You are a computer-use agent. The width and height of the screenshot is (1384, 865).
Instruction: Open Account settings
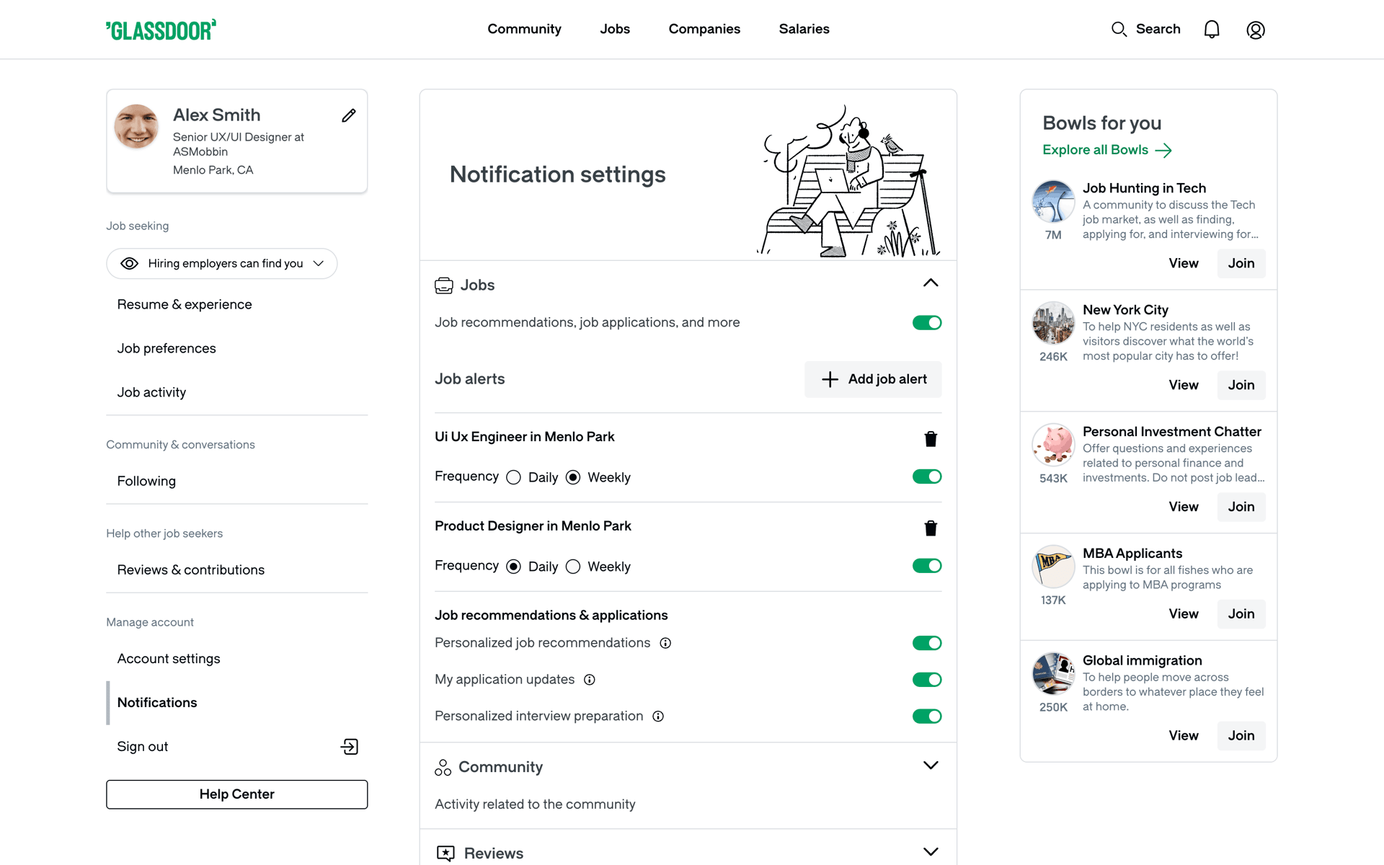169,659
